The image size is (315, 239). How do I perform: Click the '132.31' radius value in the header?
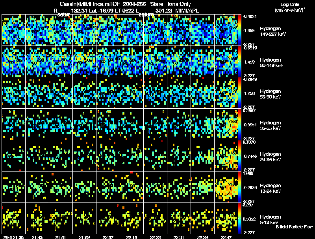[x=79, y=11]
